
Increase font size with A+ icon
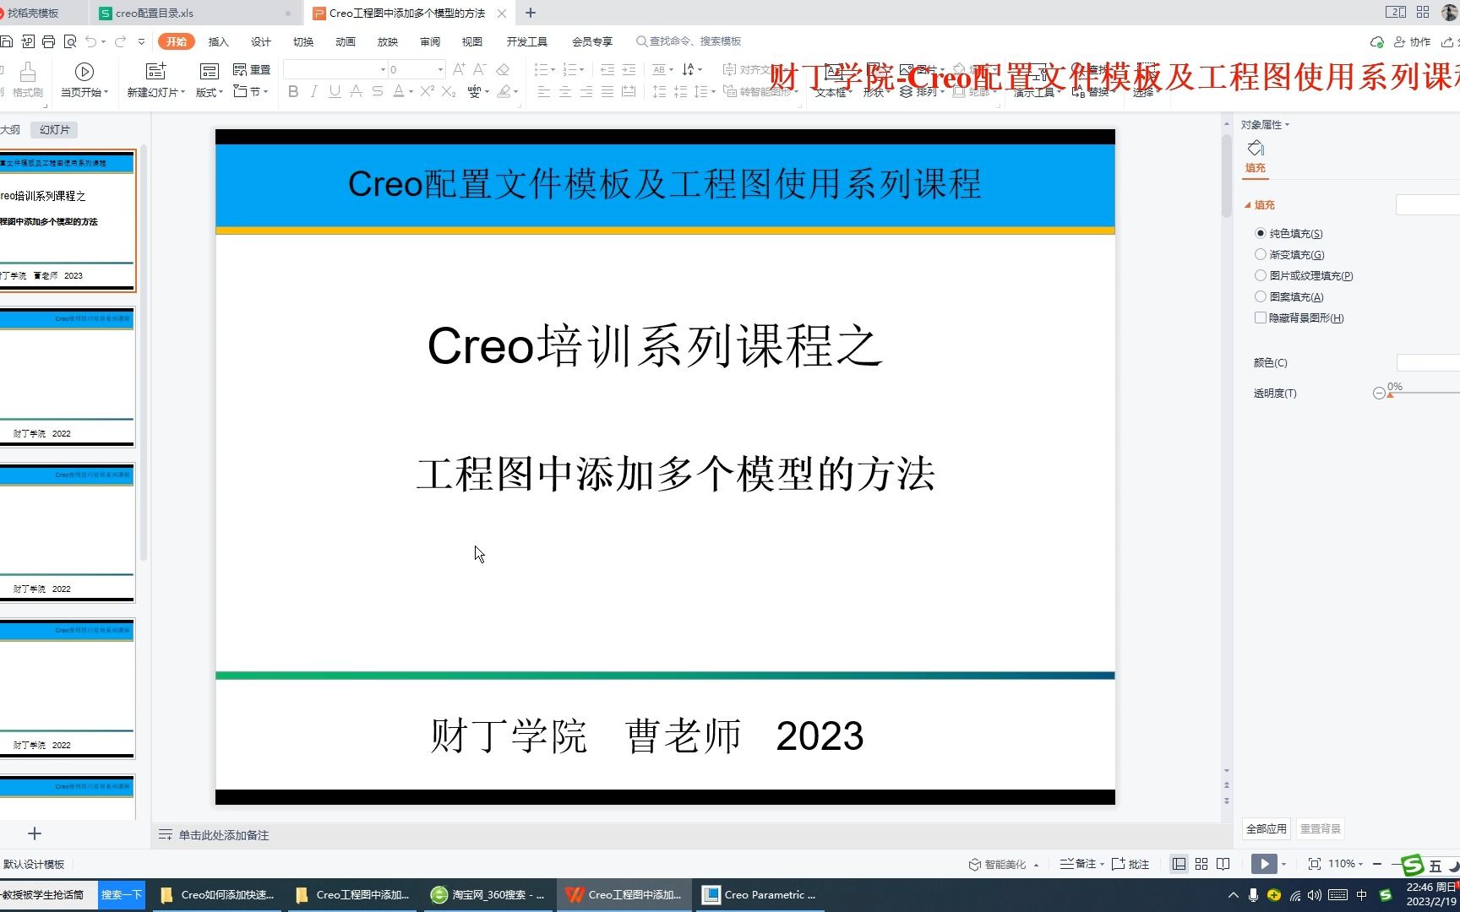point(459,69)
